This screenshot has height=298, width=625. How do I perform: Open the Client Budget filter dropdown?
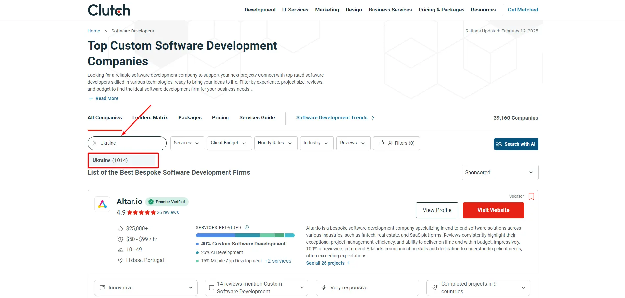[x=229, y=143]
